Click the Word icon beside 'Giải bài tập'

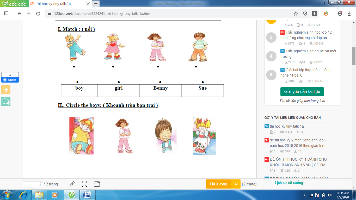point(283,70)
